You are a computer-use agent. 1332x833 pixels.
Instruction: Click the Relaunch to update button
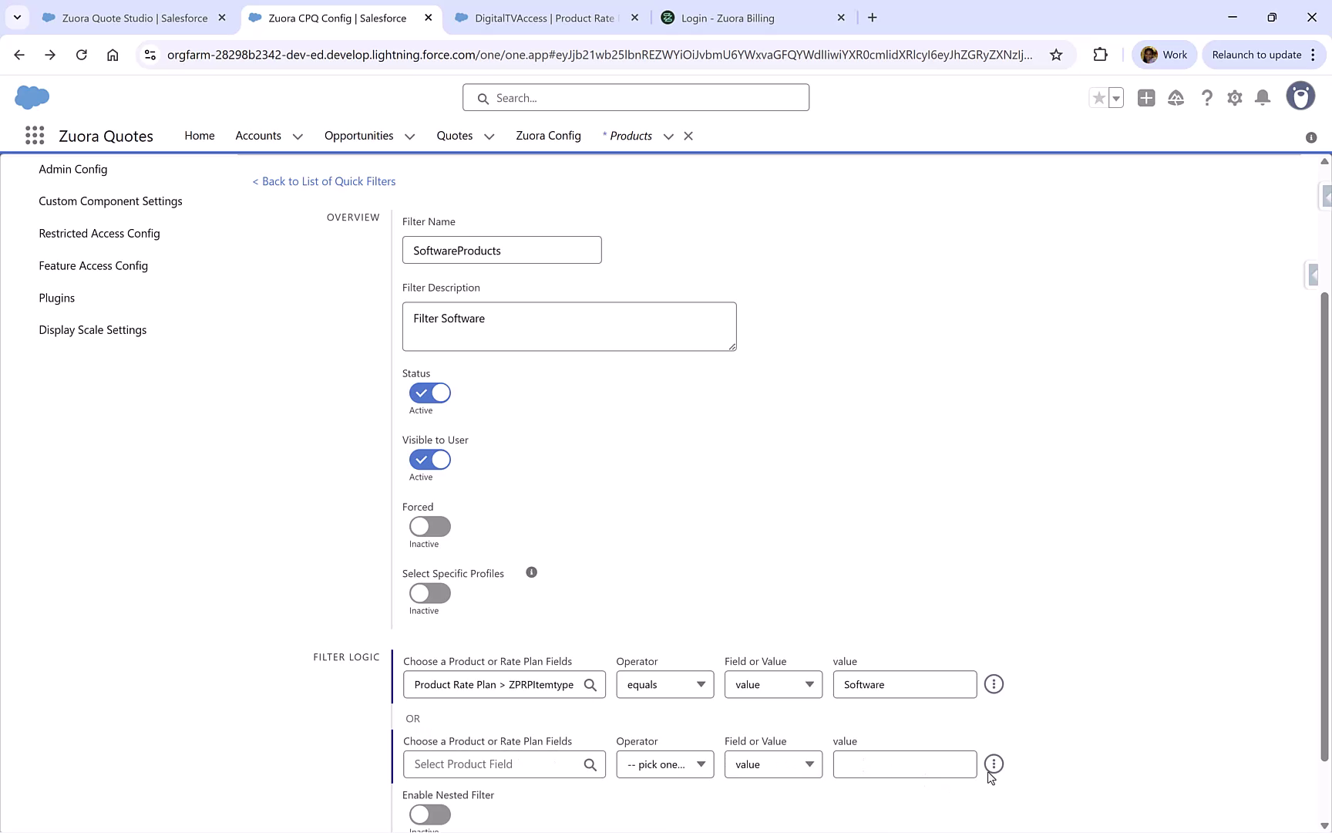tap(1258, 55)
